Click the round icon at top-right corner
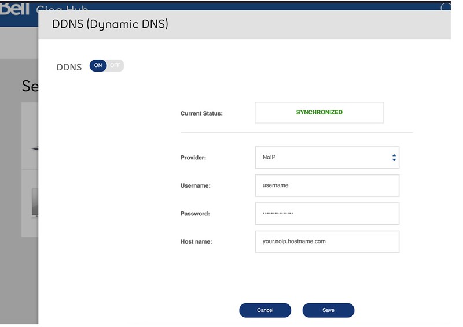The image size is (463, 327). coord(446,8)
